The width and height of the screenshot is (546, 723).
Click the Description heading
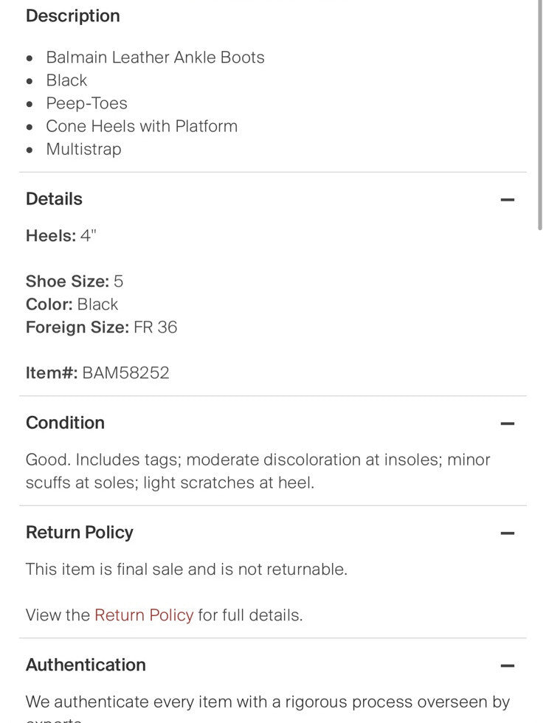72,16
